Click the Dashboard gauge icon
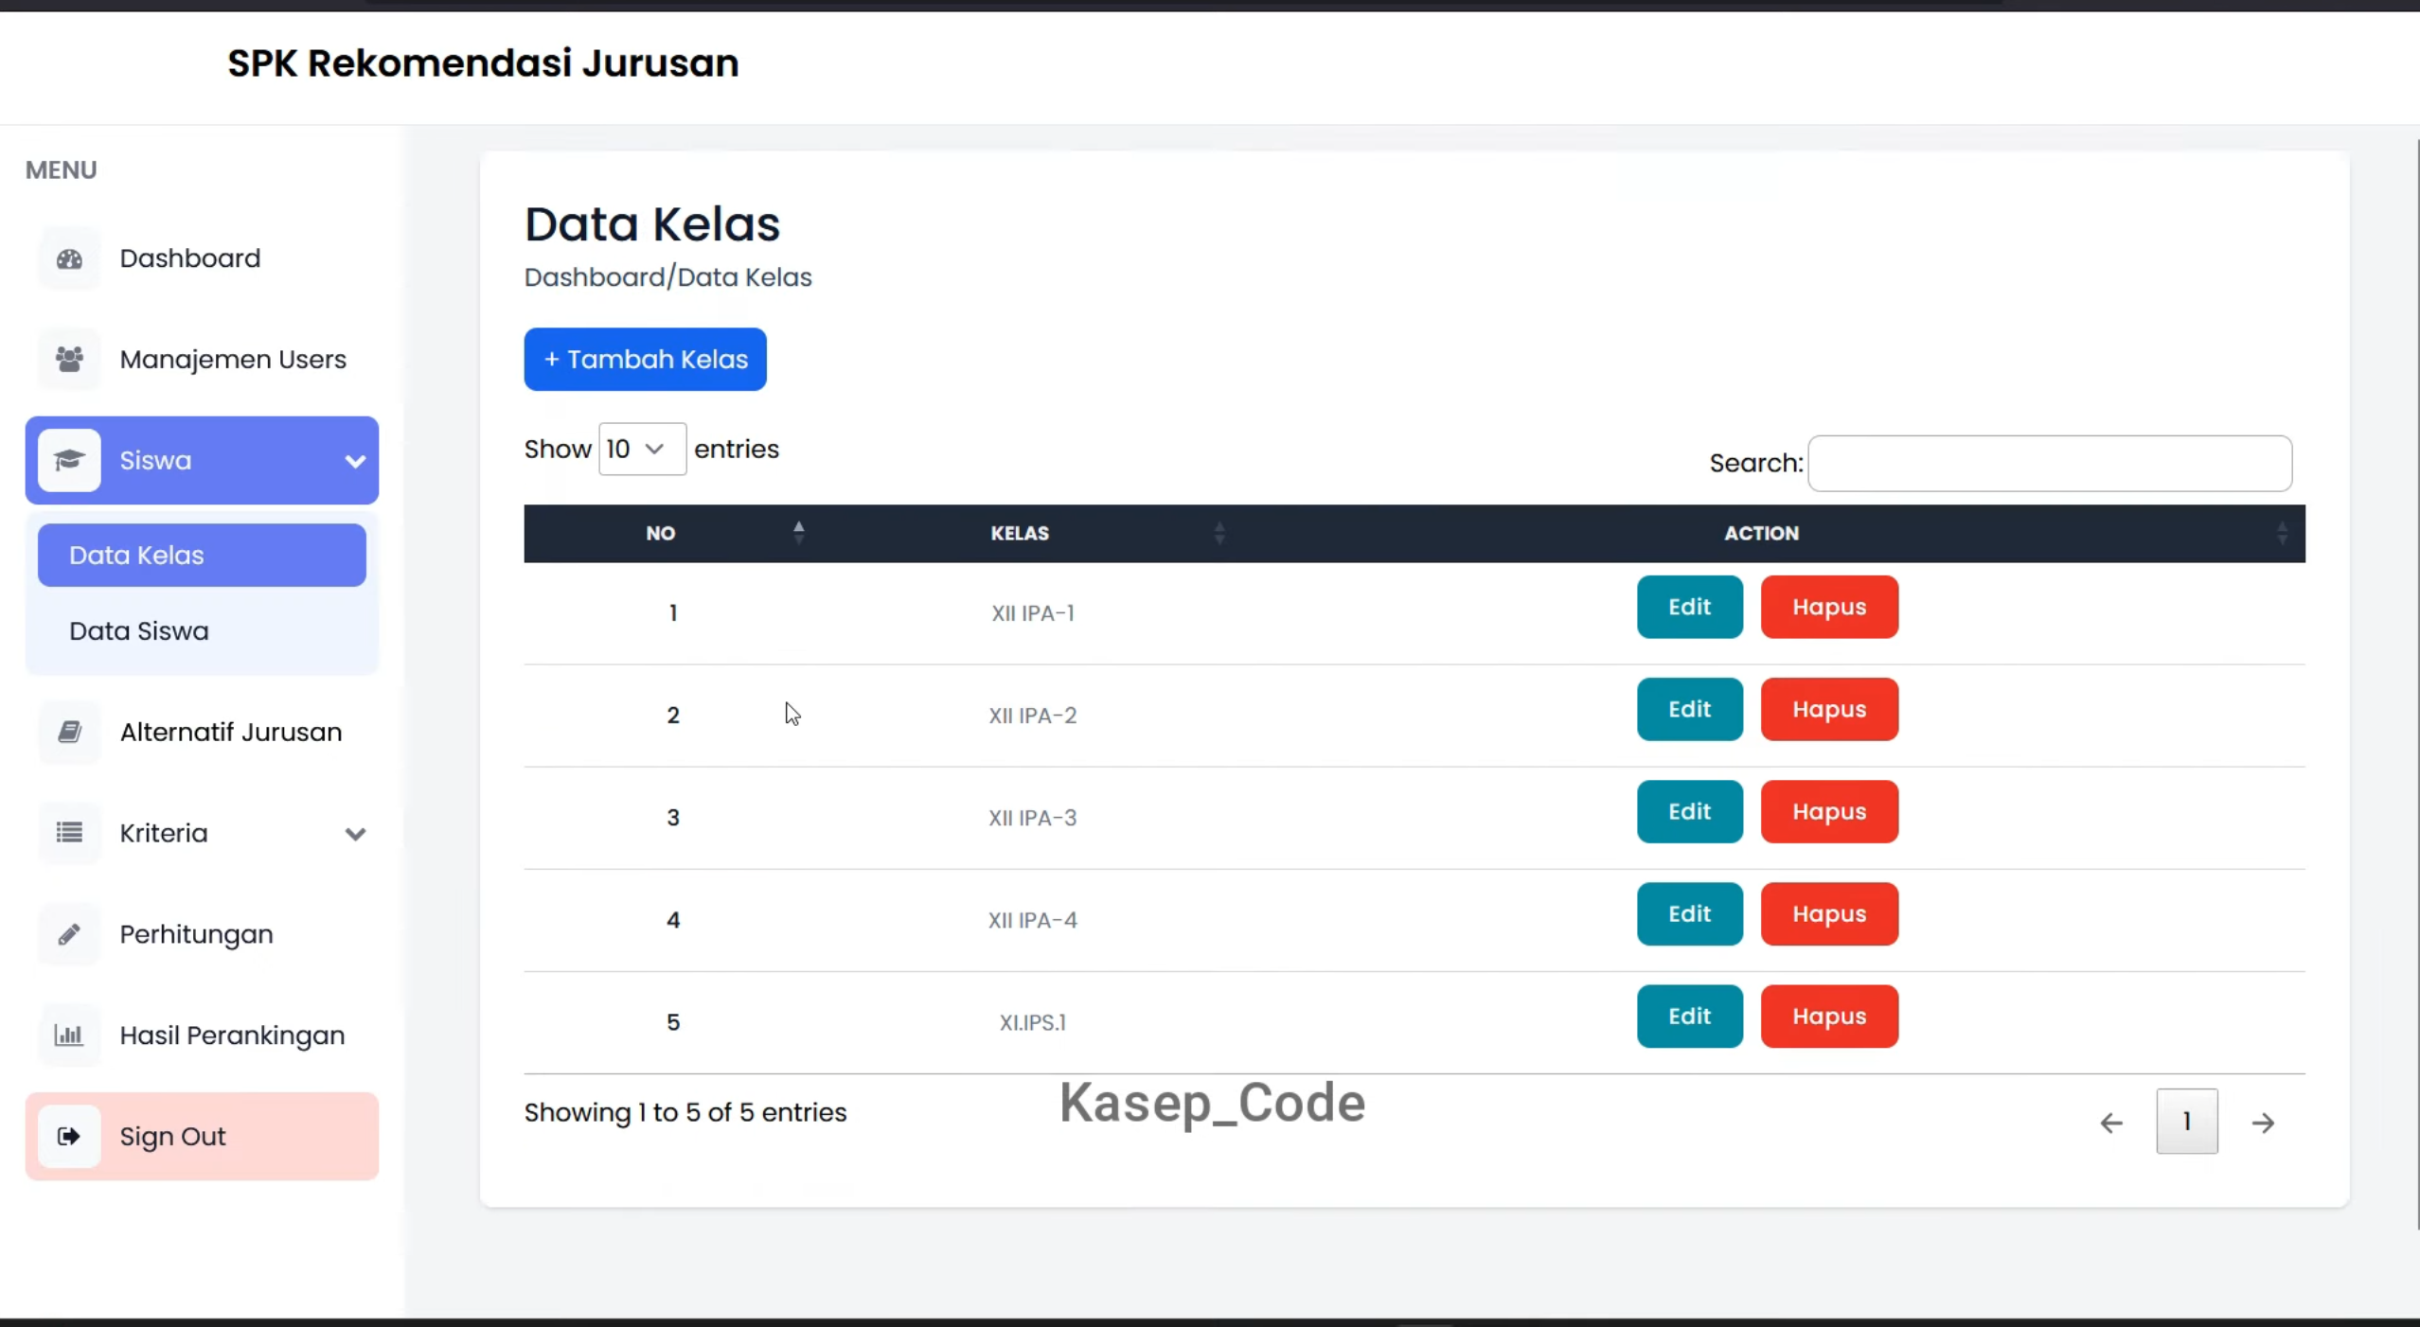This screenshot has width=2420, height=1327. [69, 258]
